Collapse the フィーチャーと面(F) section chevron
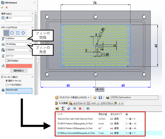165x139 pixels. point(32,77)
